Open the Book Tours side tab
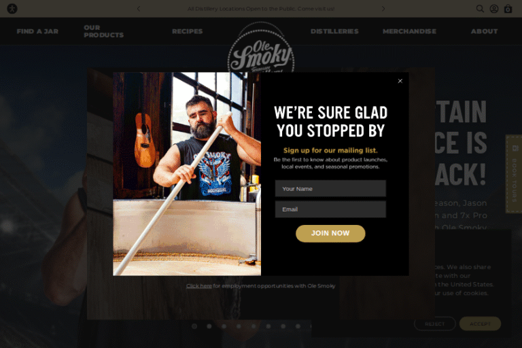522x348 pixels. coord(514,174)
